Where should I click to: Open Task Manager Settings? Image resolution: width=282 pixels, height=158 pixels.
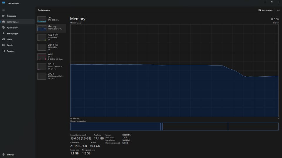click(17, 154)
